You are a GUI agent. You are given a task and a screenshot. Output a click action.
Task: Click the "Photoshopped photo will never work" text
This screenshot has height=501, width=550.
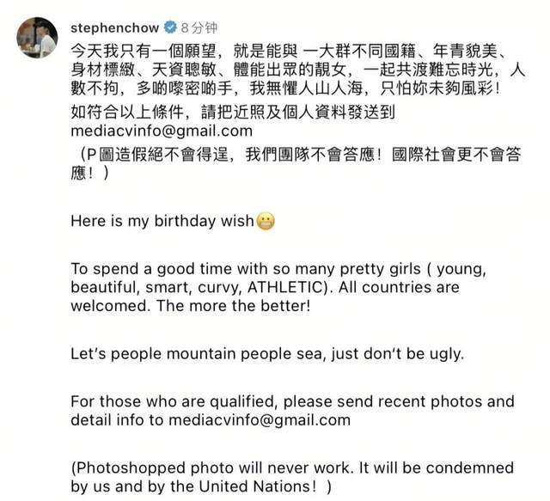click(292, 477)
